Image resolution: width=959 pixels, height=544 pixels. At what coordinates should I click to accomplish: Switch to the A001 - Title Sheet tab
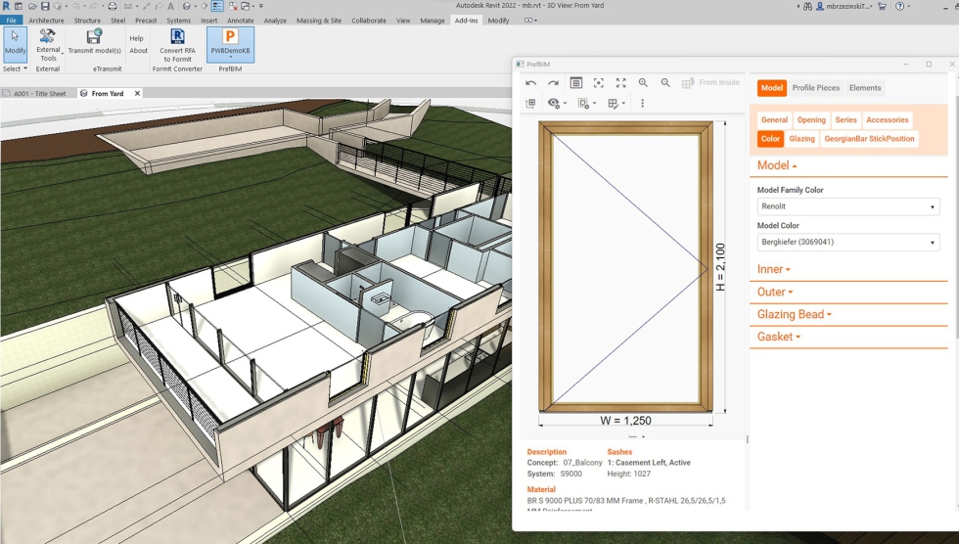[39, 94]
